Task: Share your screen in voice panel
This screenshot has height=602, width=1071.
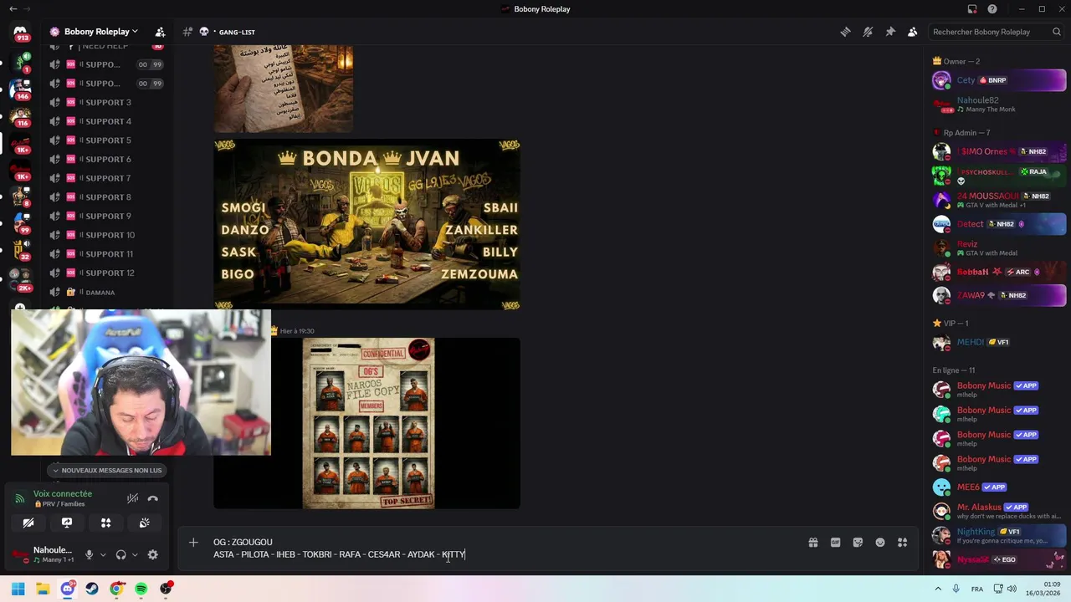Action: coord(67,523)
